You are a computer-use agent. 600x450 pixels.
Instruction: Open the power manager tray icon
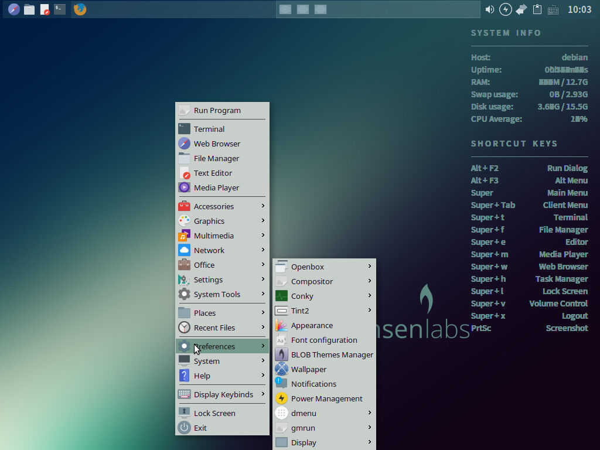pos(506,9)
